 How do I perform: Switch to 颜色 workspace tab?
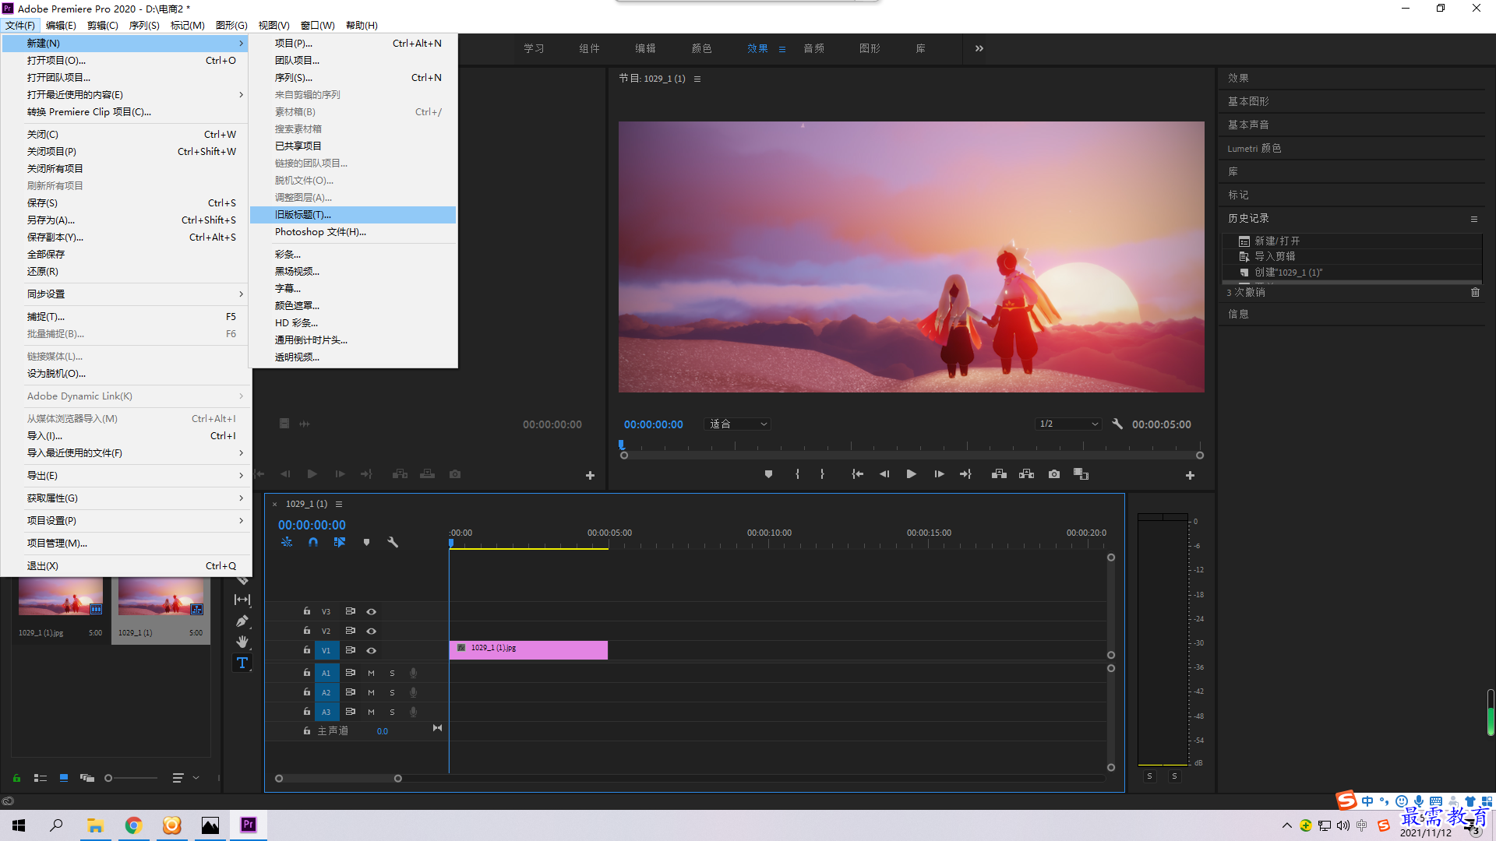point(701,48)
